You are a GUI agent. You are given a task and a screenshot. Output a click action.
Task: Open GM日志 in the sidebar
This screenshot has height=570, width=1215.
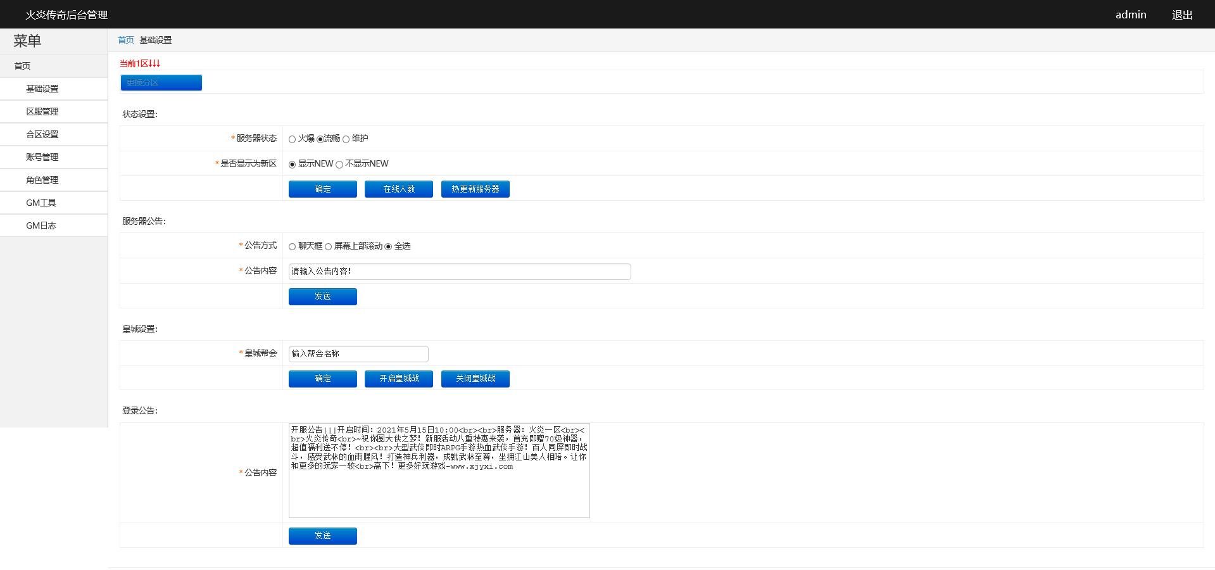coord(41,226)
